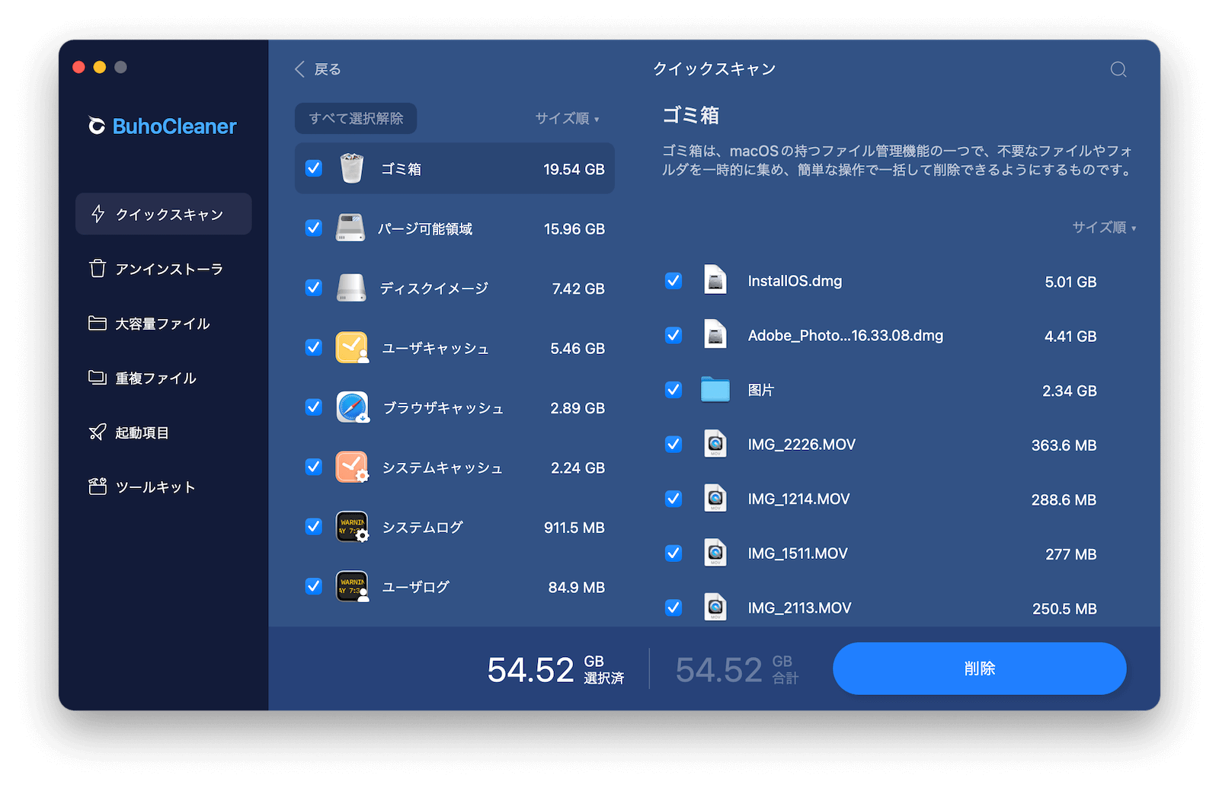This screenshot has width=1219, height=788.
Task: Open the サイズ順 sort dropdown above category list
Action: pos(567,118)
